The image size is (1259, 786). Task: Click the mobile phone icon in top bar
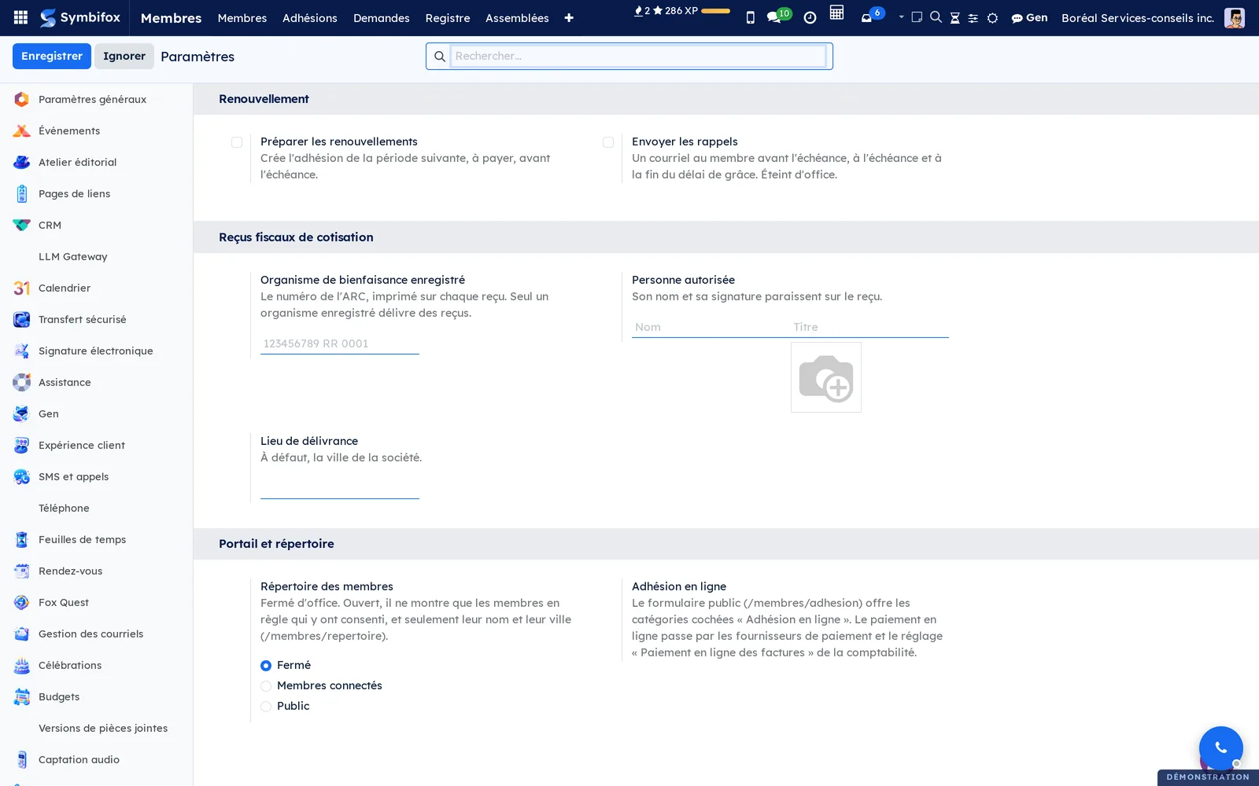(x=750, y=17)
